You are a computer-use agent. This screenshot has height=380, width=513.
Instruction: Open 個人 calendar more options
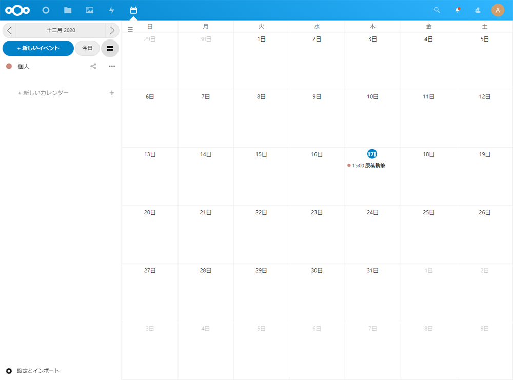point(112,66)
